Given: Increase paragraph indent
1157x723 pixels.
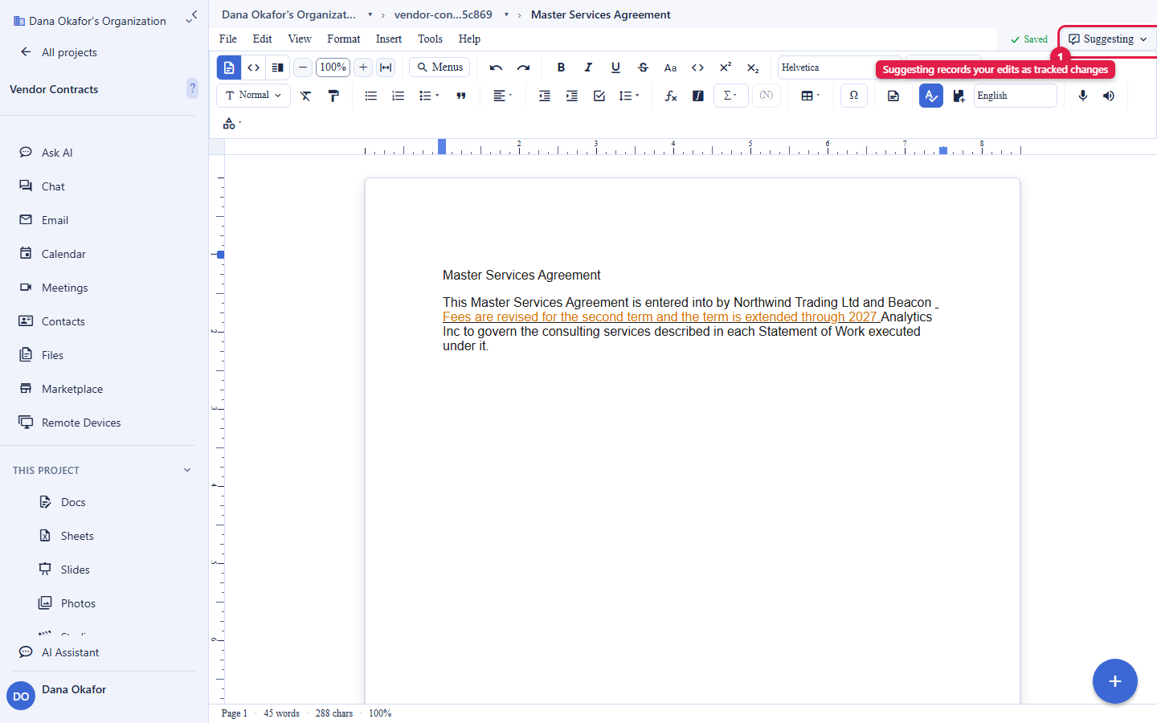Looking at the screenshot, I should pos(571,96).
